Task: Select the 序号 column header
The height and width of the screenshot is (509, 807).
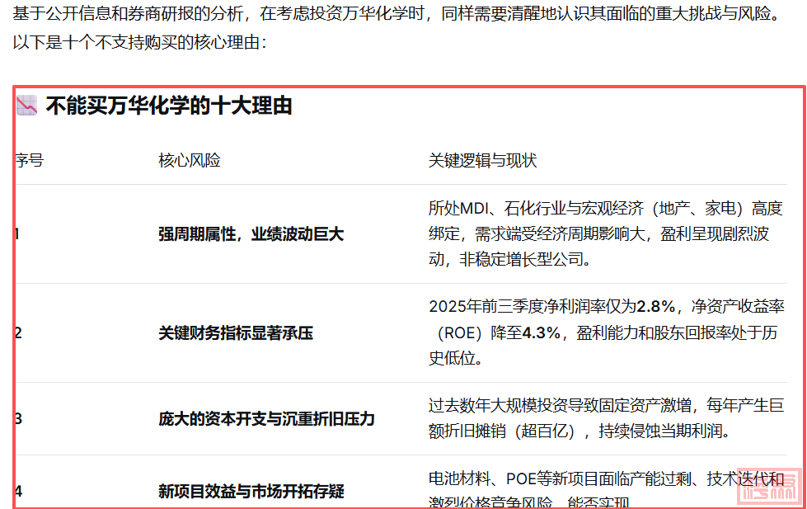Action: tap(30, 160)
